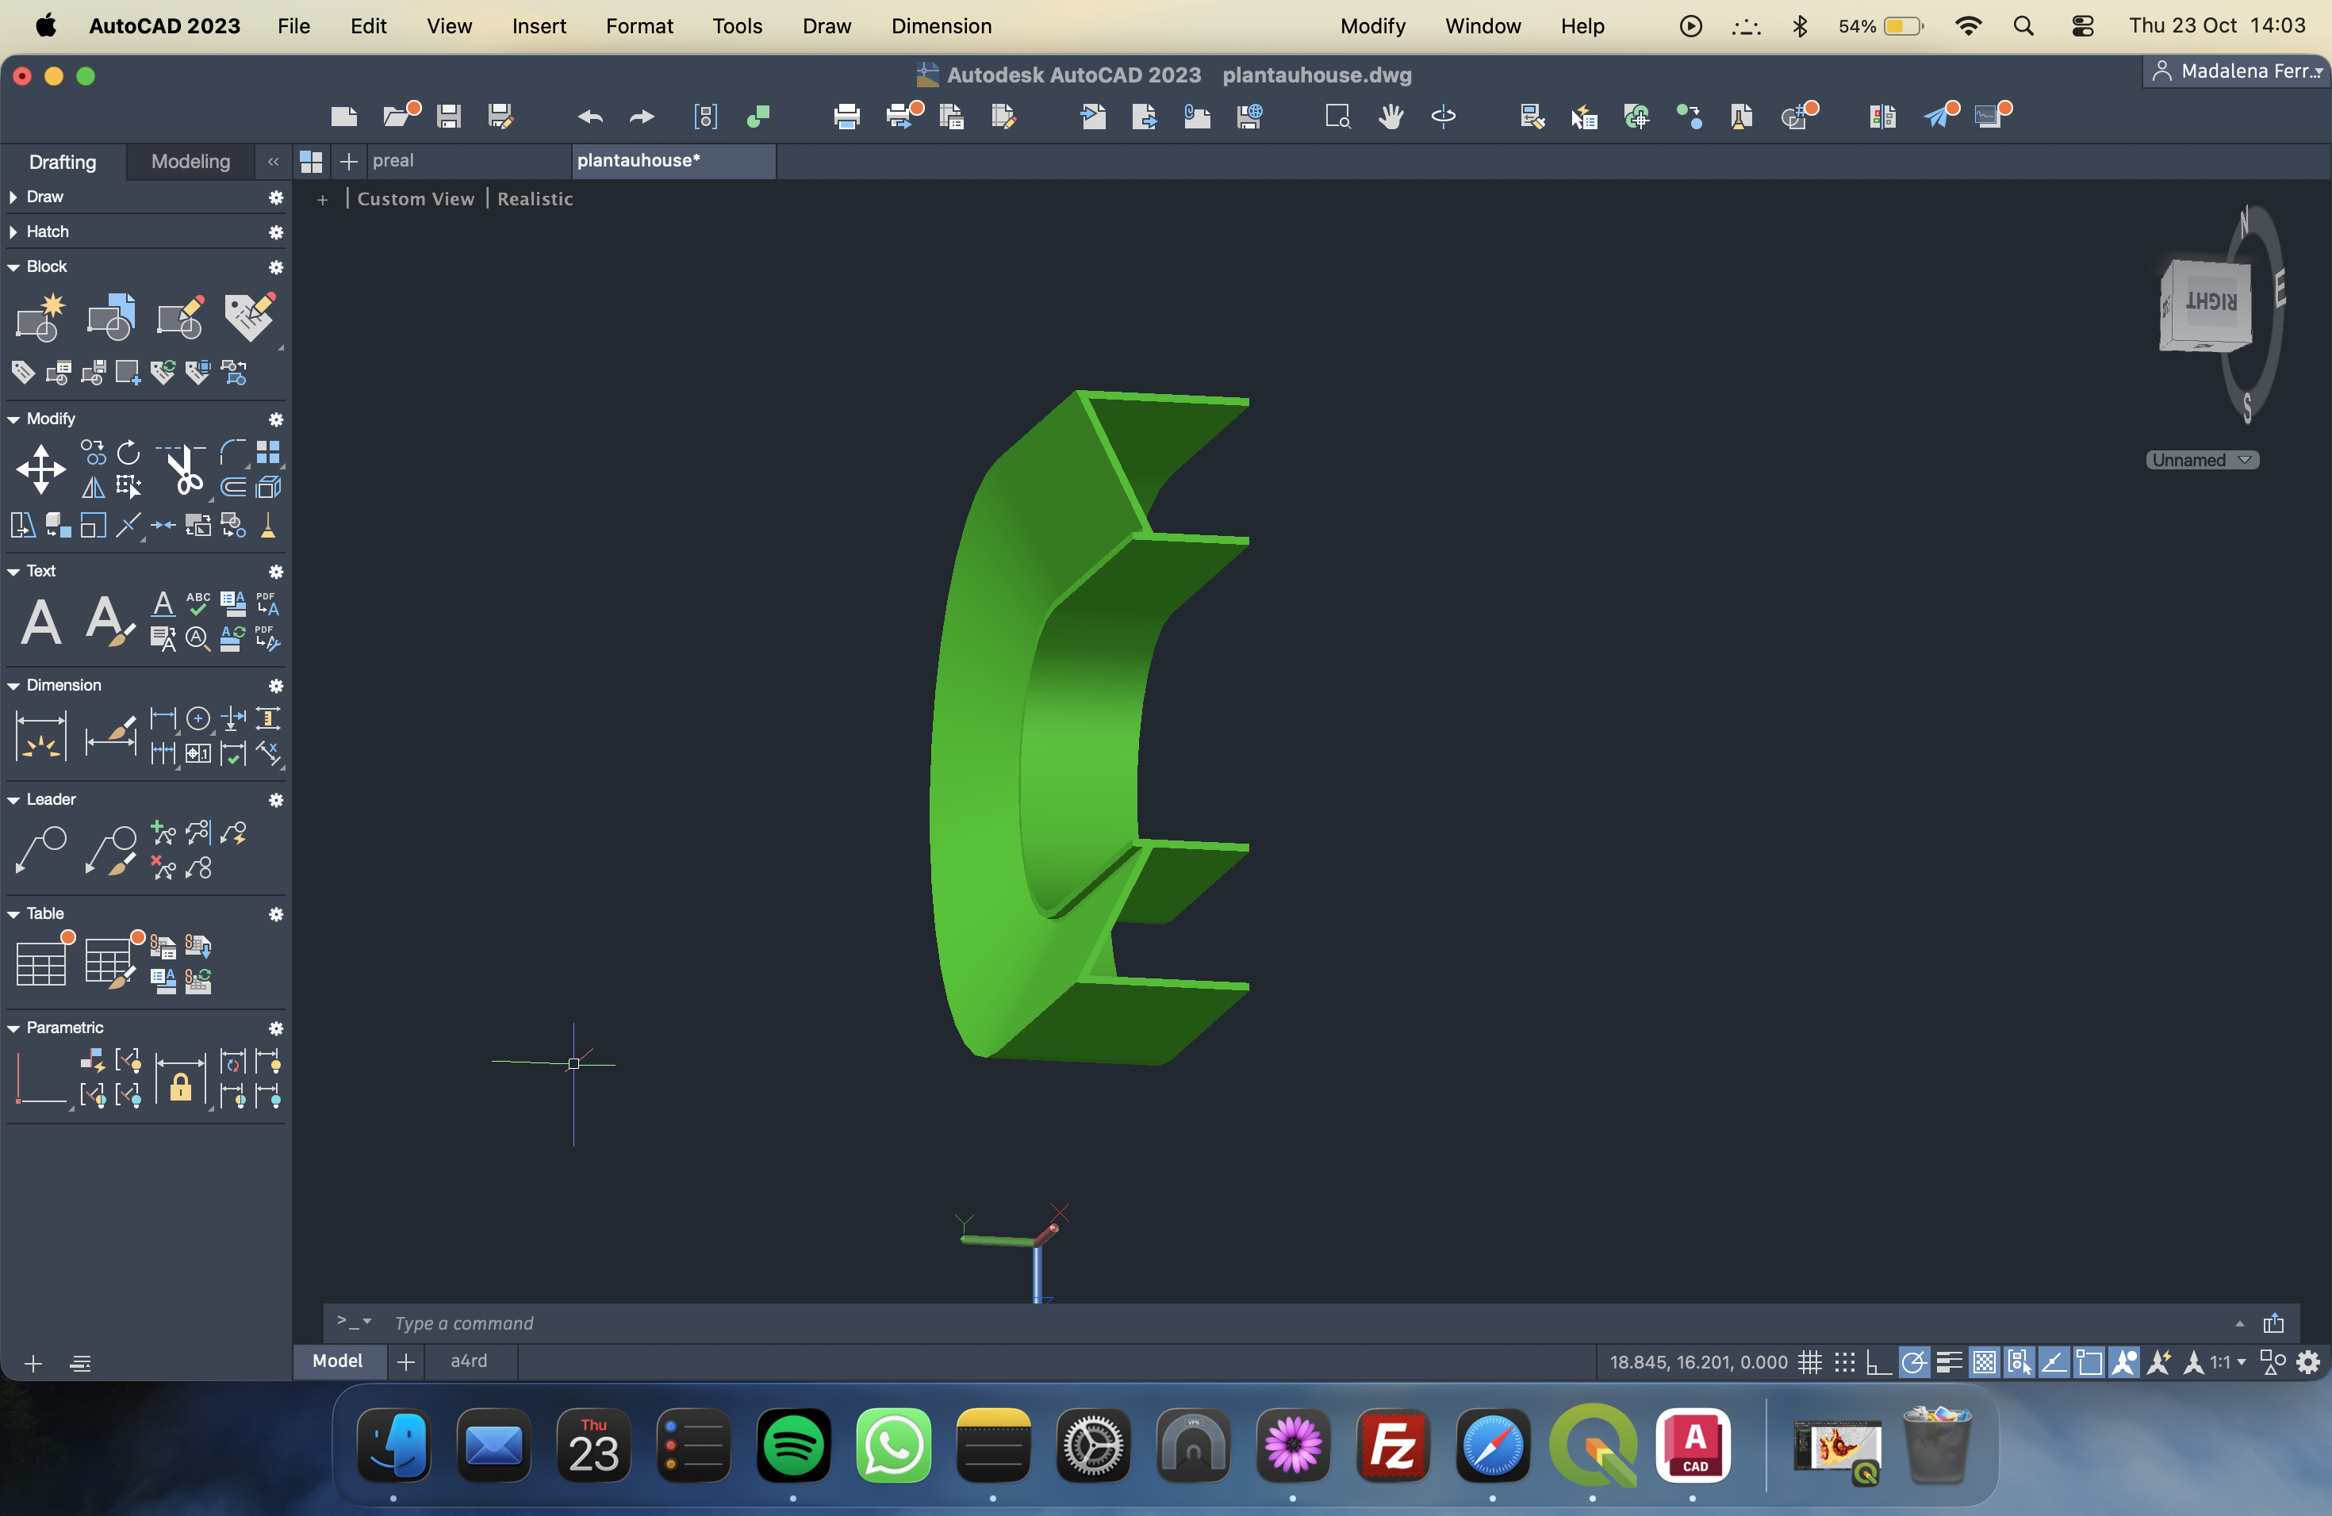Viewport: 2332px width, 1516px height.
Task: Collapse the Dimension panel section
Action: [x=13, y=684]
